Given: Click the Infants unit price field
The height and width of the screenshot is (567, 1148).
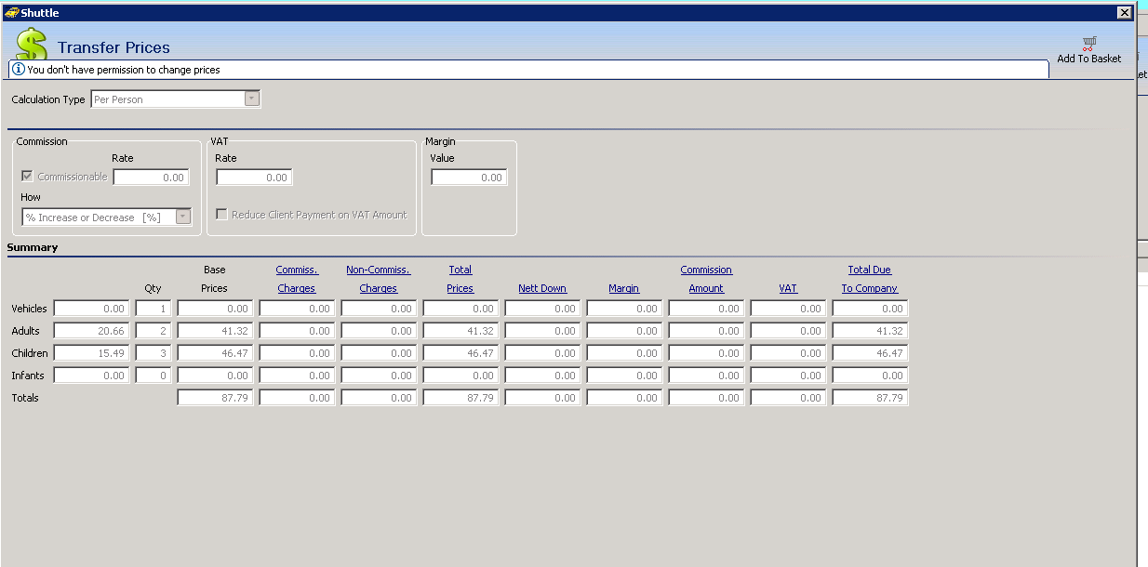Looking at the screenshot, I should point(91,376).
